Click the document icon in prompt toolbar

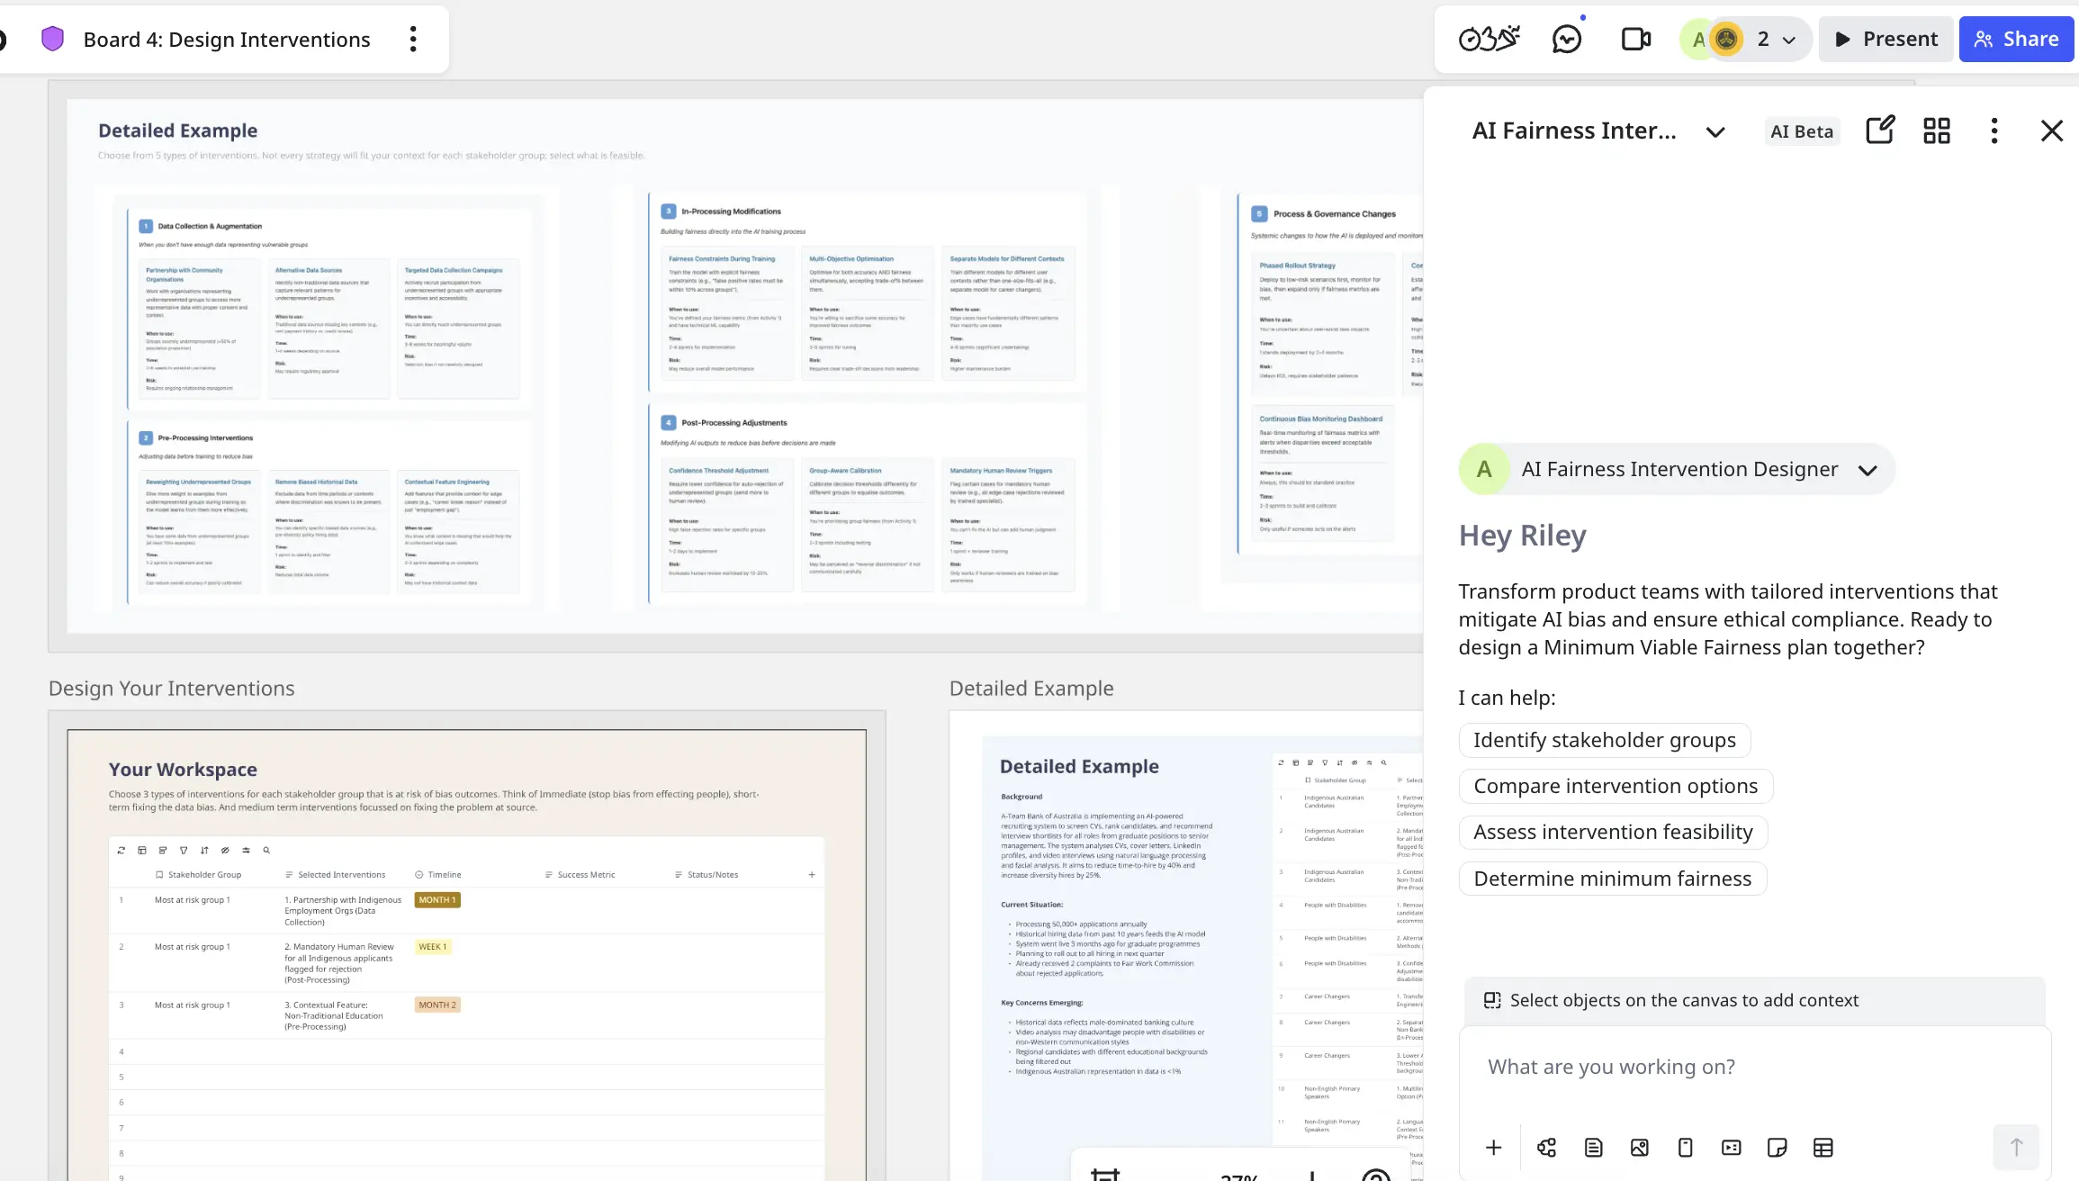[x=1594, y=1148]
